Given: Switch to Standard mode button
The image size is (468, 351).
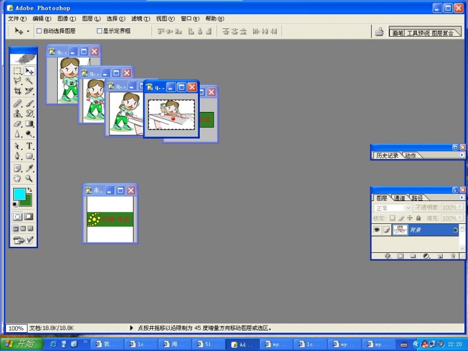Looking at the screenshot, I should [17, 217].
